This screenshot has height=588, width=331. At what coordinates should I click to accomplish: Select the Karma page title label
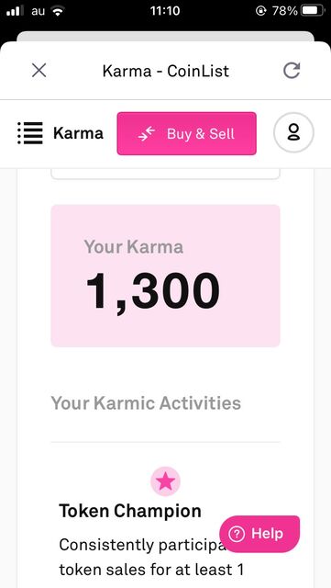(x=78, y=133)
